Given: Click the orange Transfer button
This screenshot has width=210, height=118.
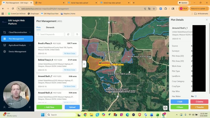Looking at the screenshot, I should pos(199,107).
